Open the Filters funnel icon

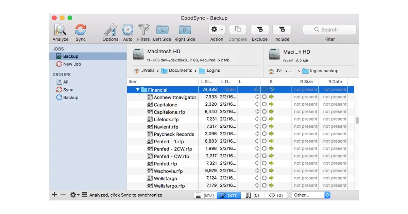[x=143, y=30]
